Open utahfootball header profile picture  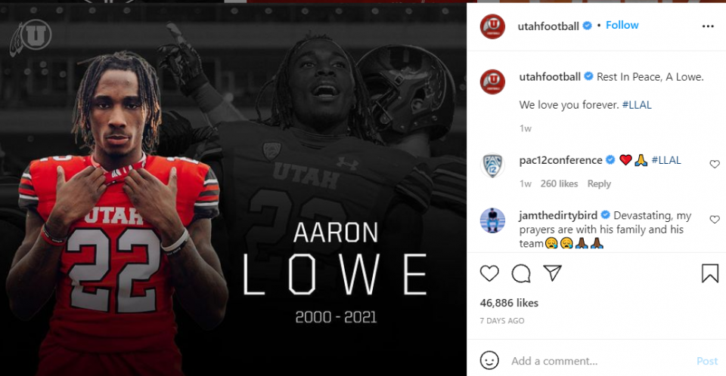pos(492,26)
